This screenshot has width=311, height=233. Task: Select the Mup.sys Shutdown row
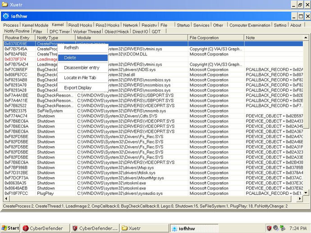[x=153, y=167]
